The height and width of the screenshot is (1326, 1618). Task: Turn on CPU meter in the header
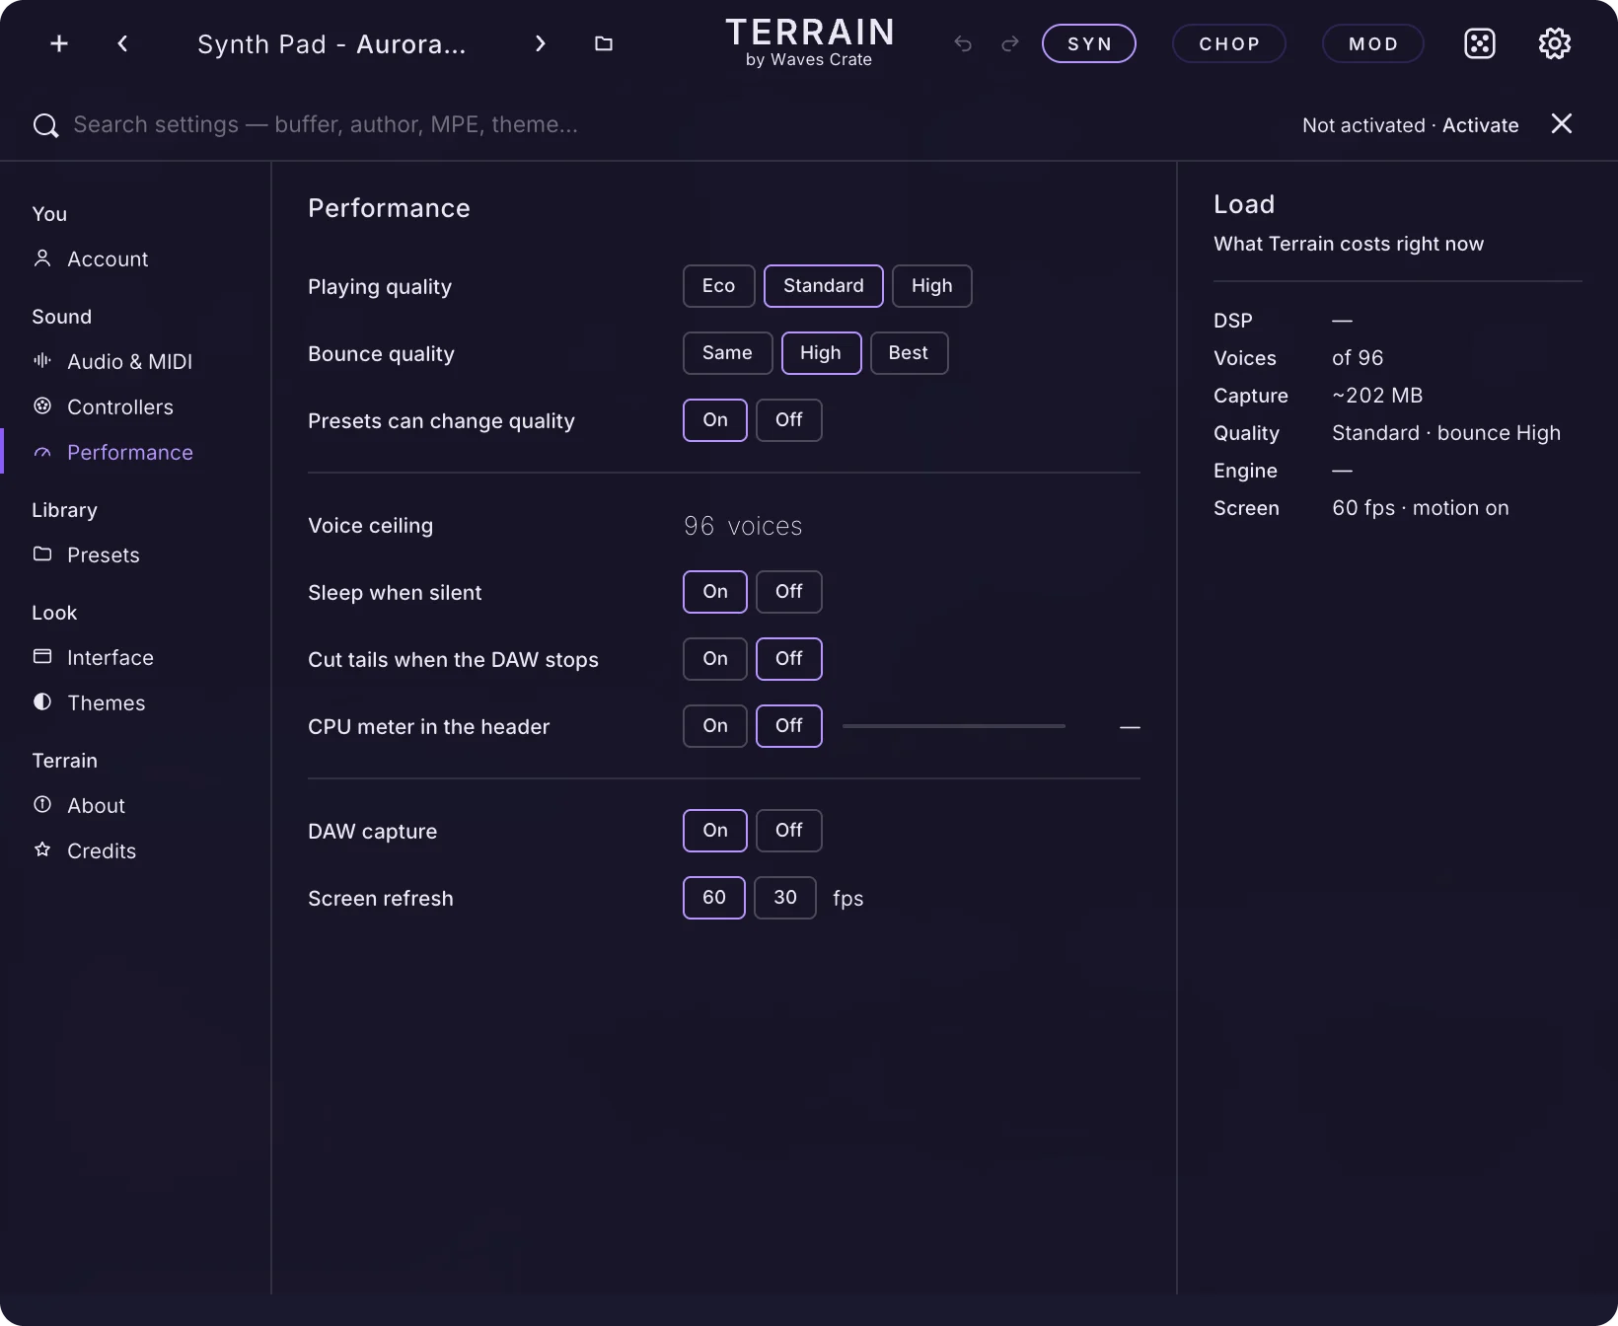coord(715,726)
